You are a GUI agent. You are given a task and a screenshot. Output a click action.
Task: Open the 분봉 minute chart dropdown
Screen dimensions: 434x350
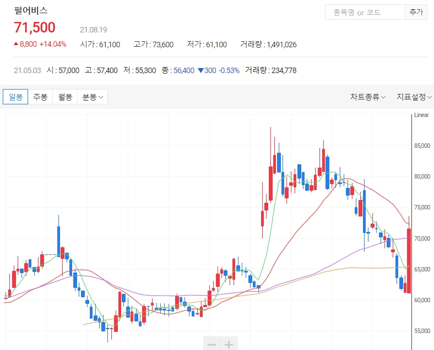click(x=93, y=97)
